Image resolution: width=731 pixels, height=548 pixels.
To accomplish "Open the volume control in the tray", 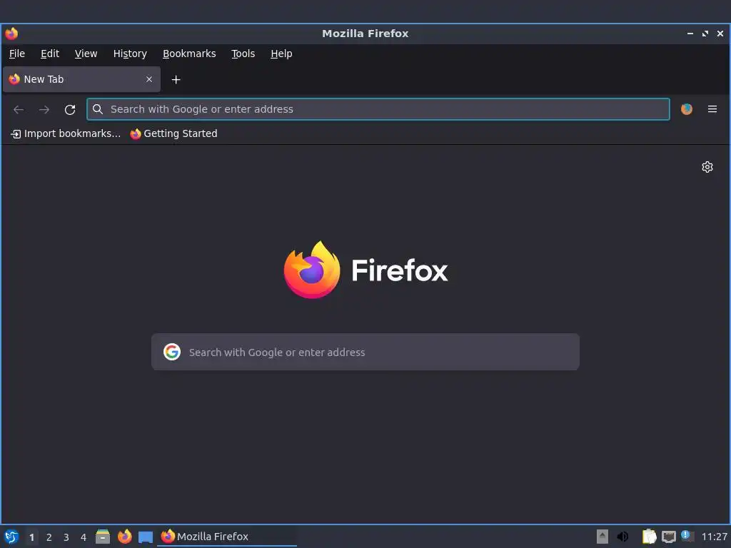I will click(622, 537).
